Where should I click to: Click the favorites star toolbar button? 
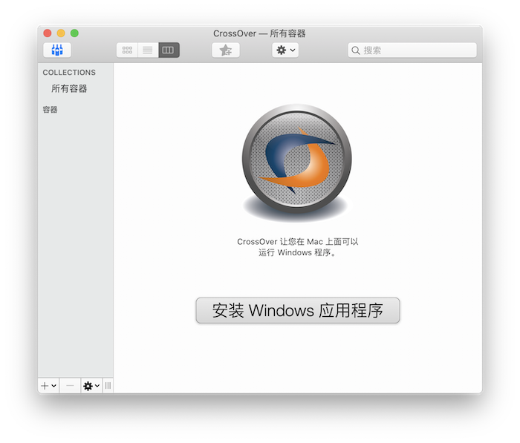click(226, 50)
